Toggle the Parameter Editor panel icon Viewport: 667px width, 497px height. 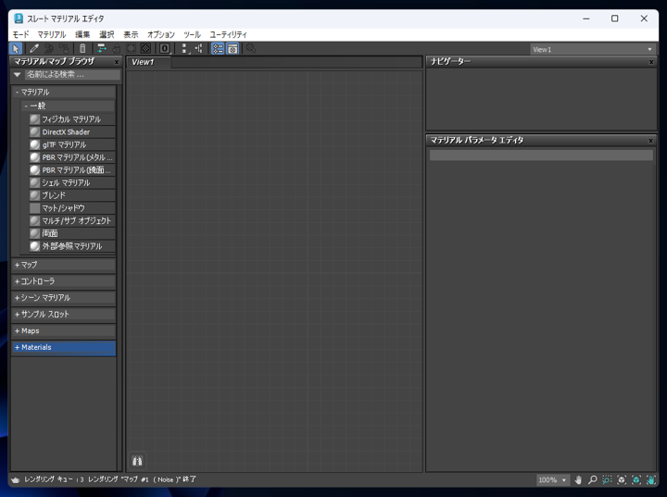(233, 48)
